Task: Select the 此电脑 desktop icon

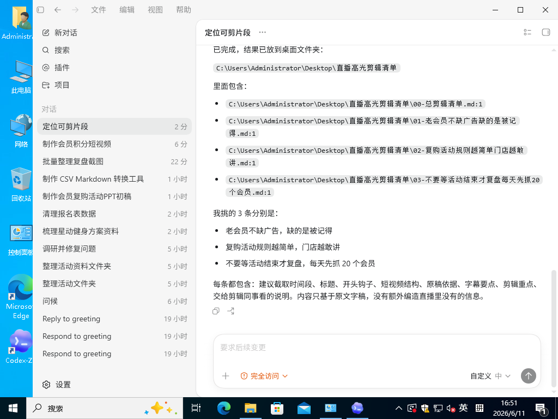Action: tap(21, 77)
